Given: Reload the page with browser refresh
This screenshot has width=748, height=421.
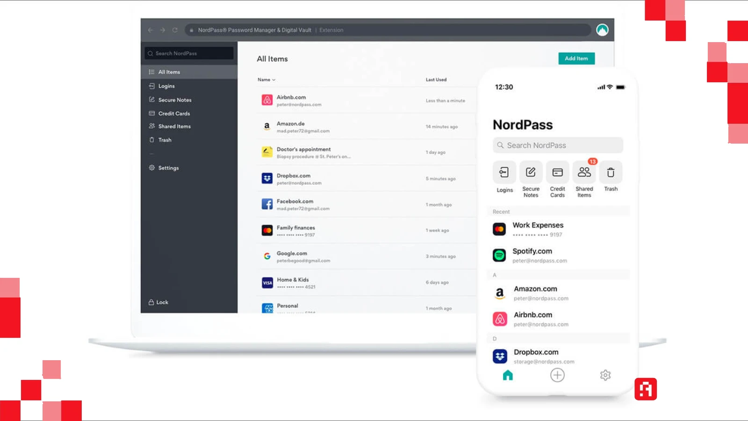Looking at the screenshot, I should click(x=175, y=30).
